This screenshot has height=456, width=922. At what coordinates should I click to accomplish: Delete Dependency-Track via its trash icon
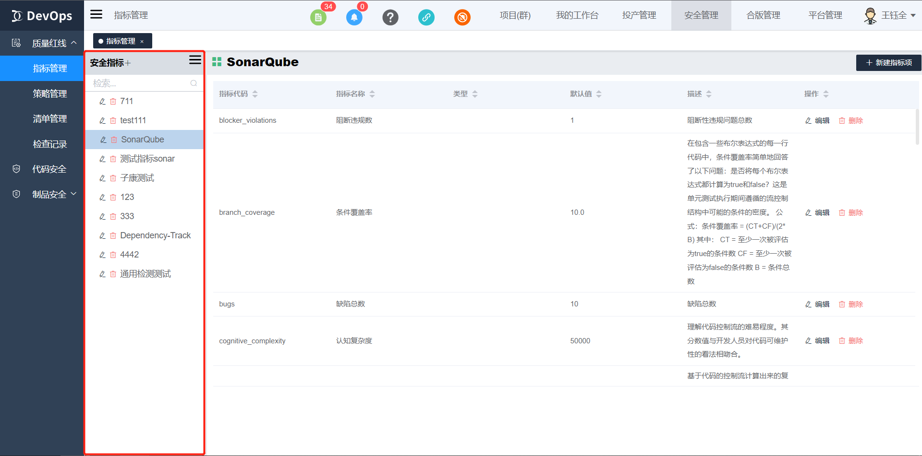point(113,235)
